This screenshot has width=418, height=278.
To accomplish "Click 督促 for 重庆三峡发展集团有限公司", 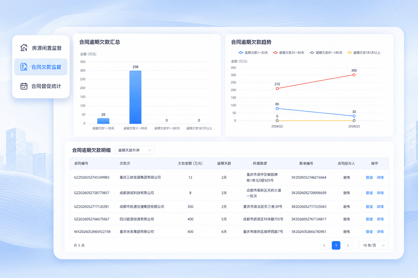I will pos(369,178).
